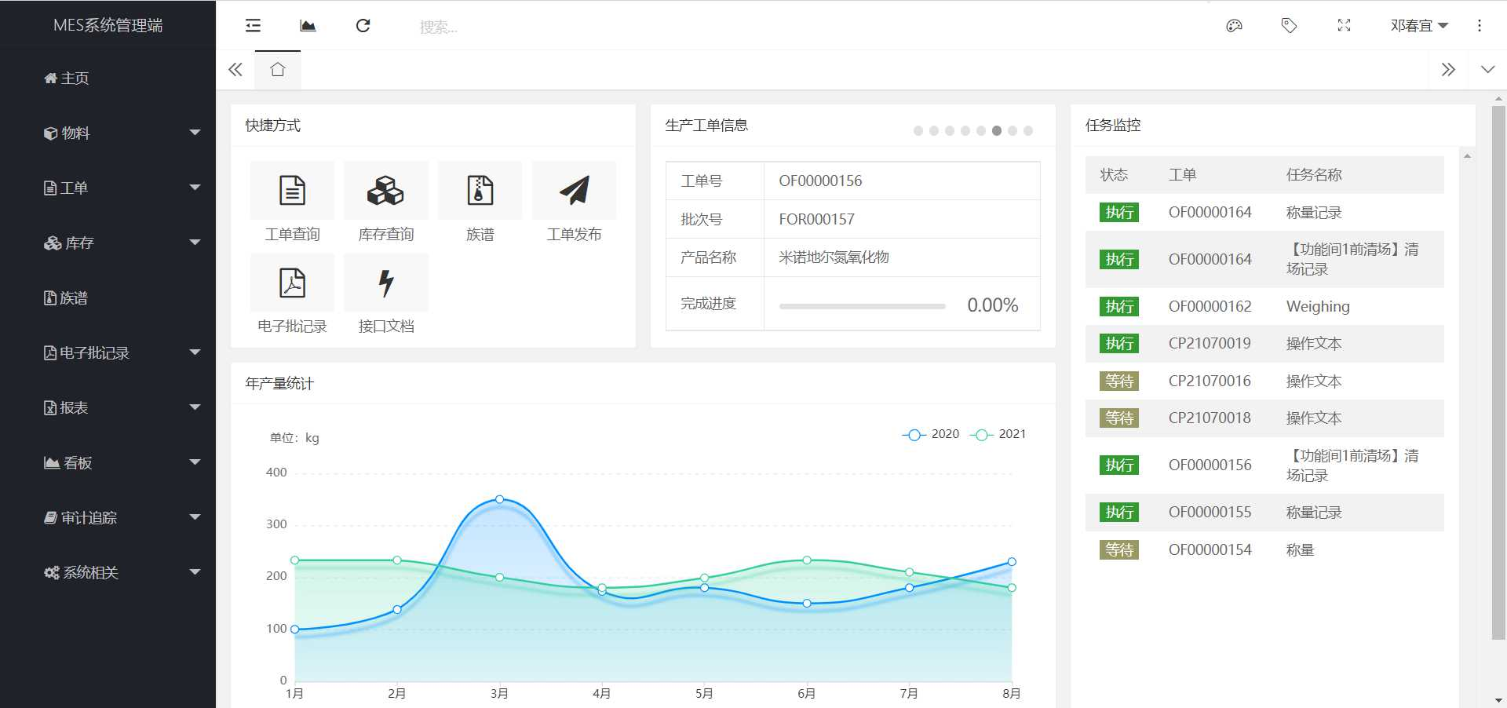Open the theme palette icon

(x=1234, y=26)
